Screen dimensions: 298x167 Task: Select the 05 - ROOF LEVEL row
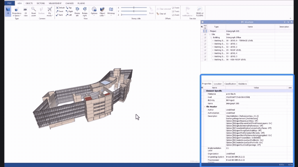tap(233, 50)
